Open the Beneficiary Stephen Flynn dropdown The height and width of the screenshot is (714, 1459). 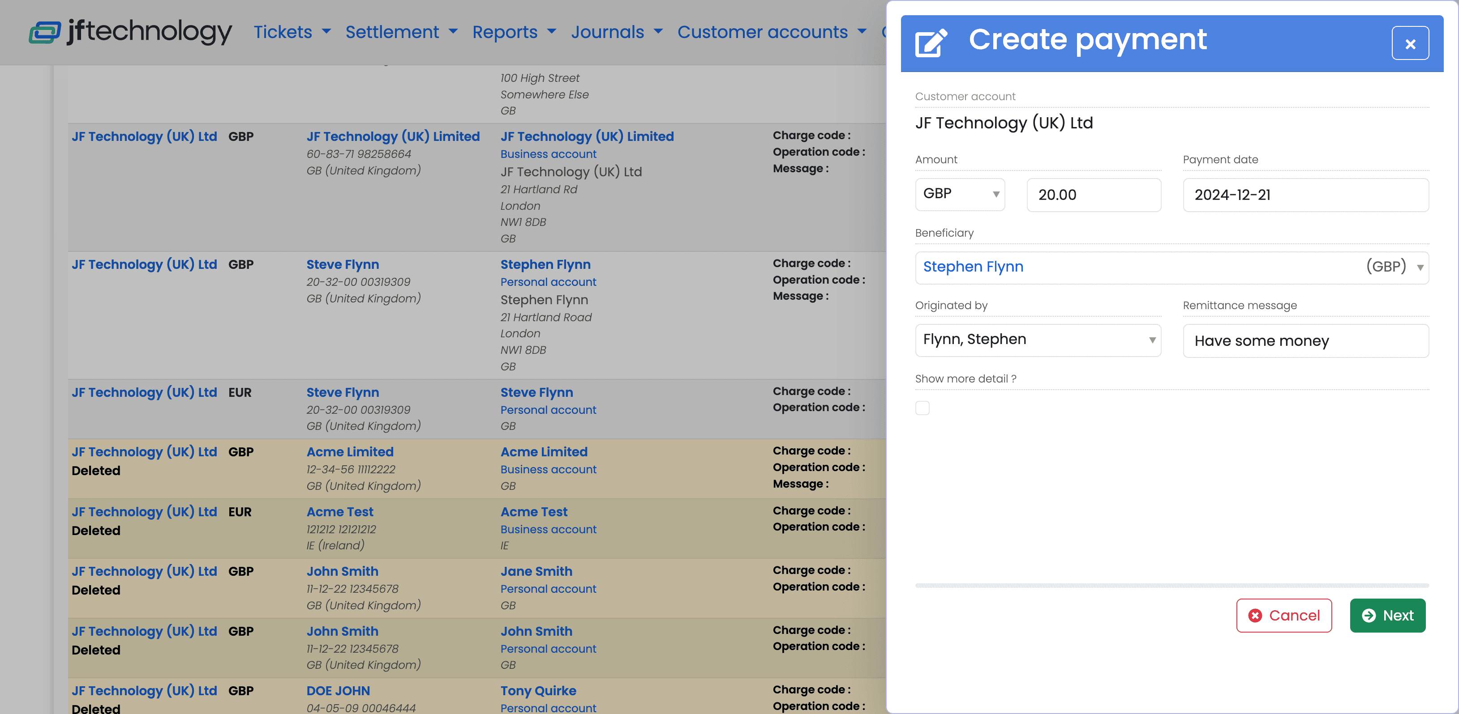click(1171, 267)
